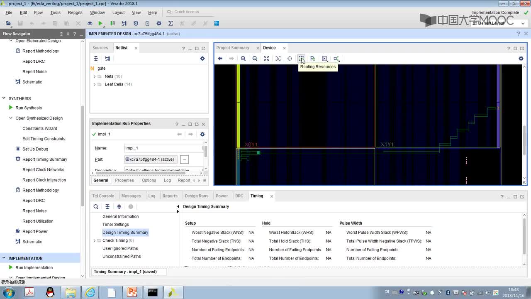
Task: Open the Reports menu
Action: pyautogui.click(x=75, y=12)
